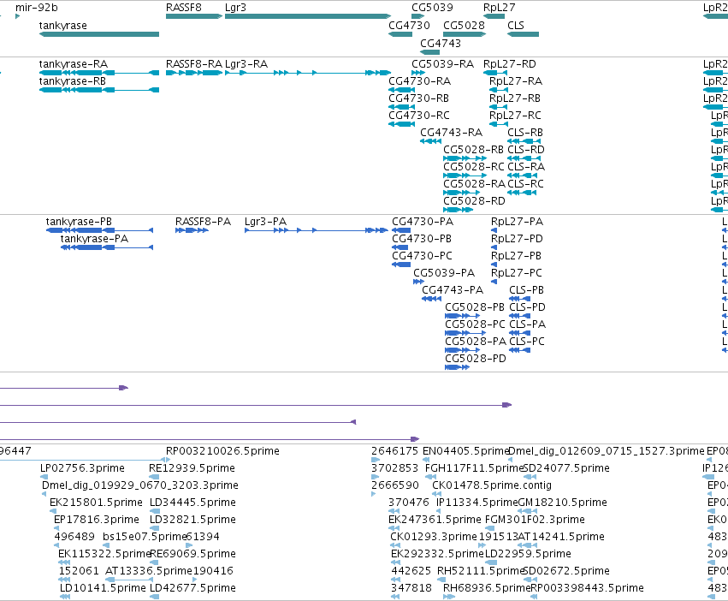The image size is (728, 601).
Task: Click the bs15e07.5prime EST label
Action: click(145, 537)
